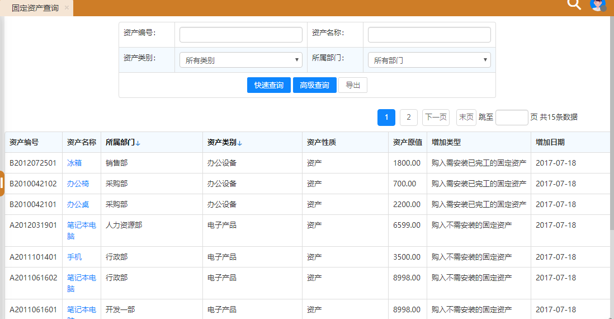This screenshot has width=614, height=319.
Task: Close the 固定资产查询 tab
Action: (x=67, y=8)
